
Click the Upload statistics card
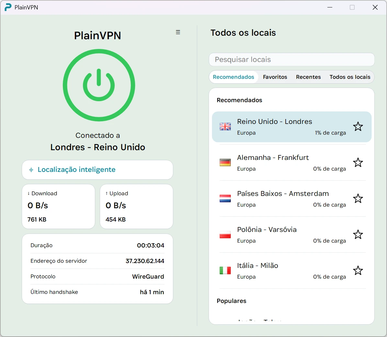[x=136, y=207]
